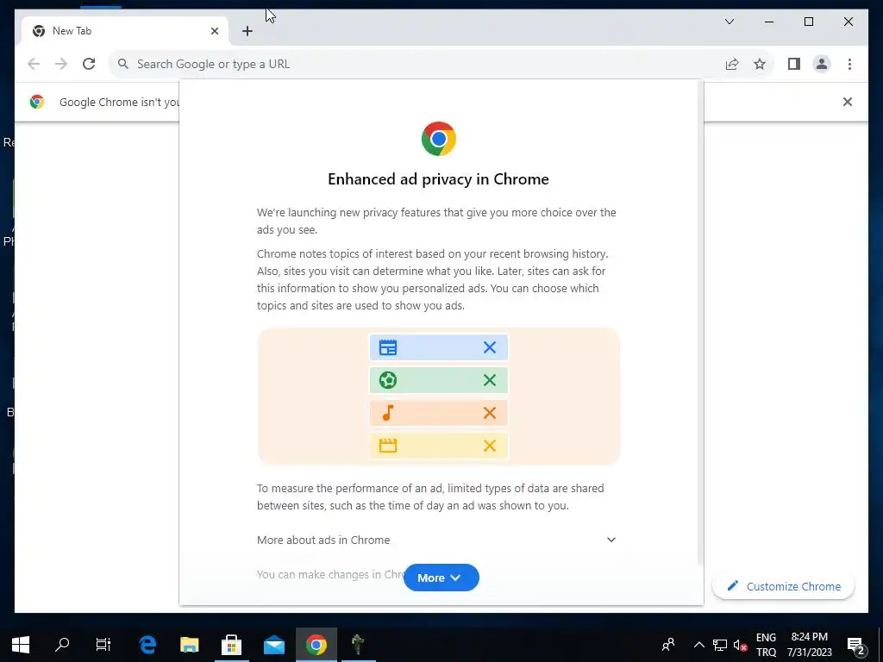Screen dimensions: 883x662
Task: Expand More about ads in Chrome
Action: click(436, 540)
